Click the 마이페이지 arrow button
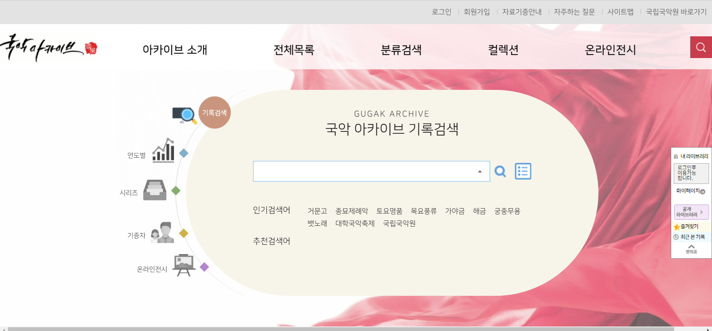 702,191
